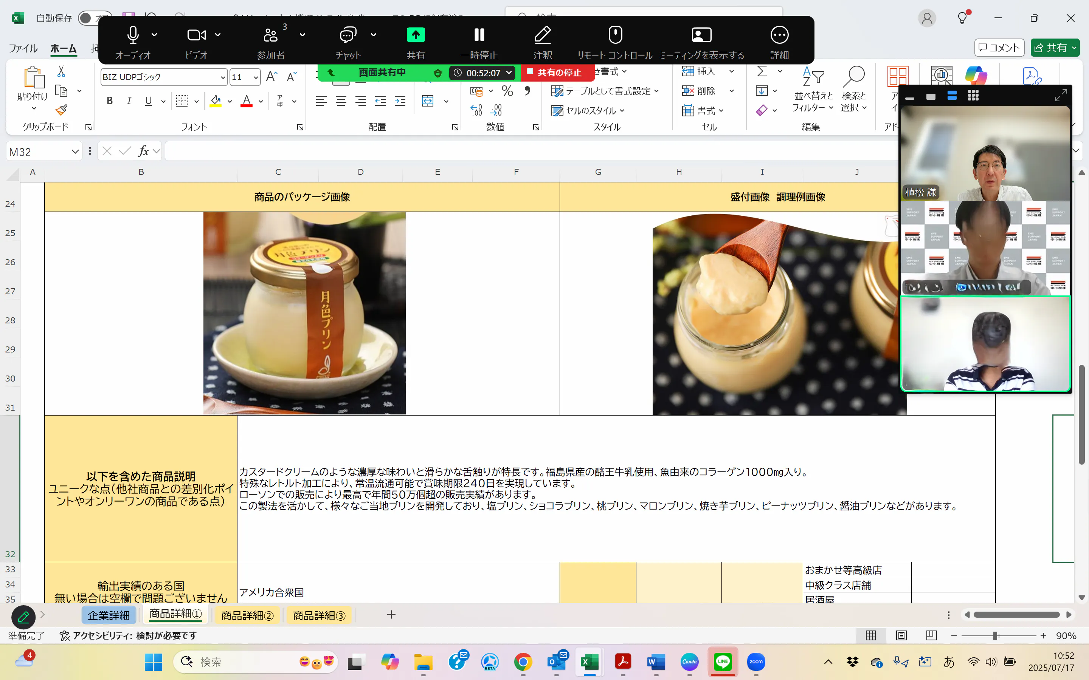Toggle bold formatting
This screenshot has height=680, width=1089.
[x=109, y=101]
